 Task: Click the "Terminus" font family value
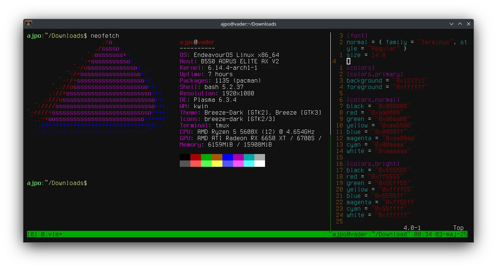(x=436, y=42)
